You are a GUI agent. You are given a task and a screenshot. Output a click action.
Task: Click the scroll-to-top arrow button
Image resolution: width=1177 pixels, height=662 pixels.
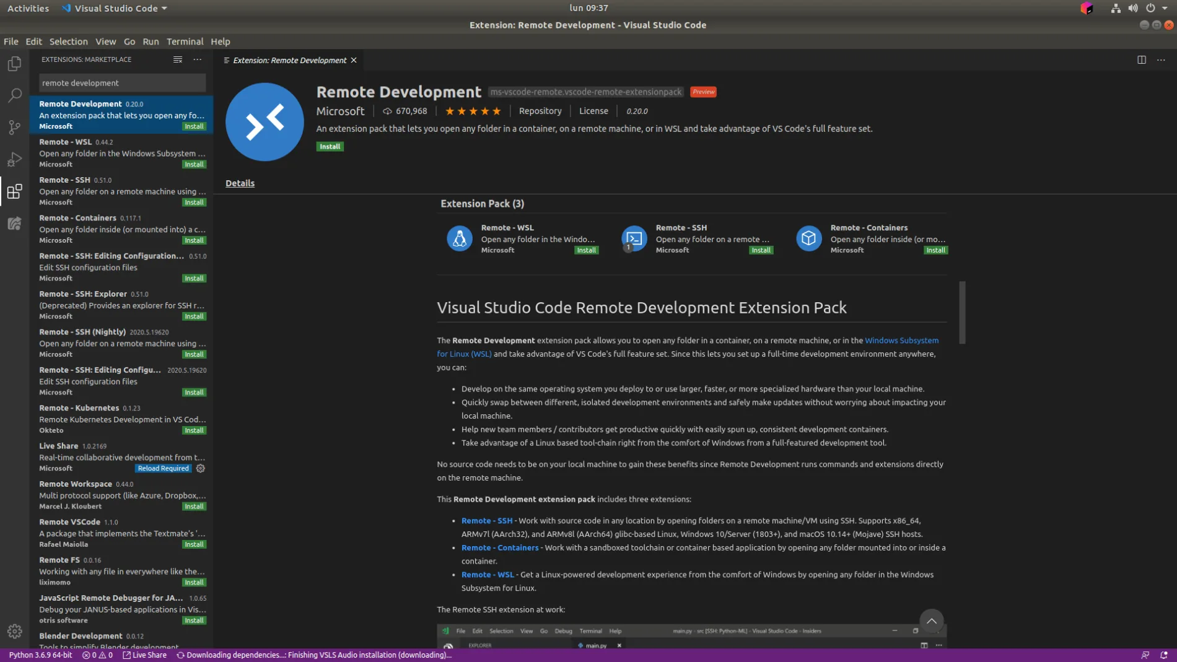pos(931,621)
